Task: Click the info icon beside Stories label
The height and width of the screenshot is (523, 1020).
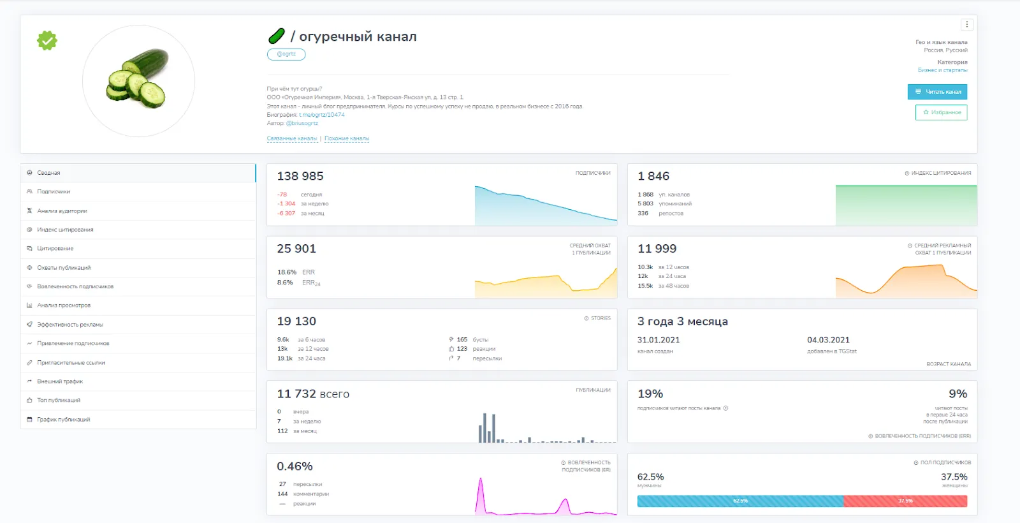Action: tap(586, 318)
